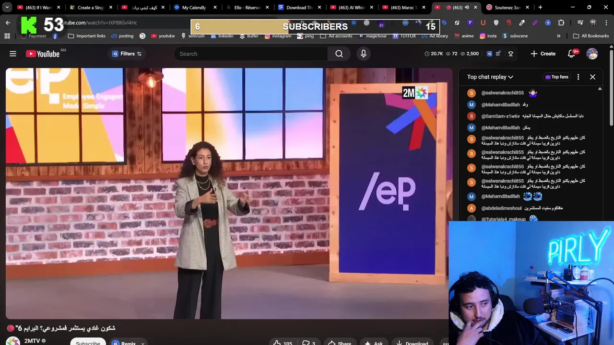Go back with the browser back arrow
This screenshot has height=345, width=614.
(8, 23)
